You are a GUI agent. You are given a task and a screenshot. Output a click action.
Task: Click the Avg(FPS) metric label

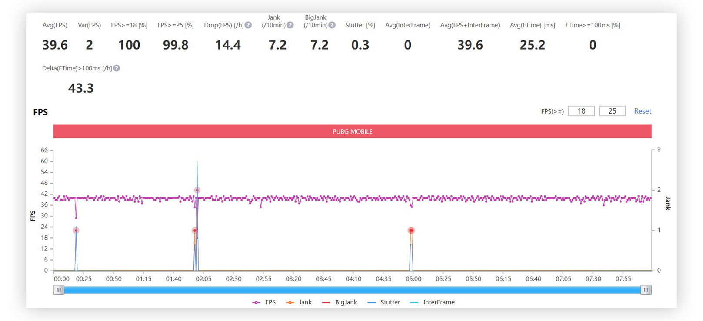[x=55, y=25]
